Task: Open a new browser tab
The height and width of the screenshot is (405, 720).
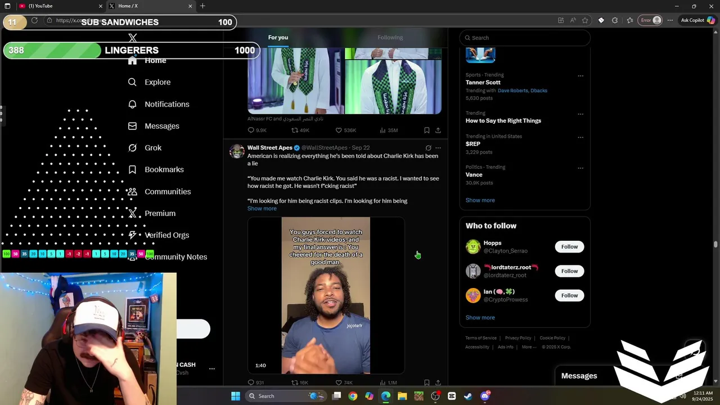Action: click(x=202, y=6)
